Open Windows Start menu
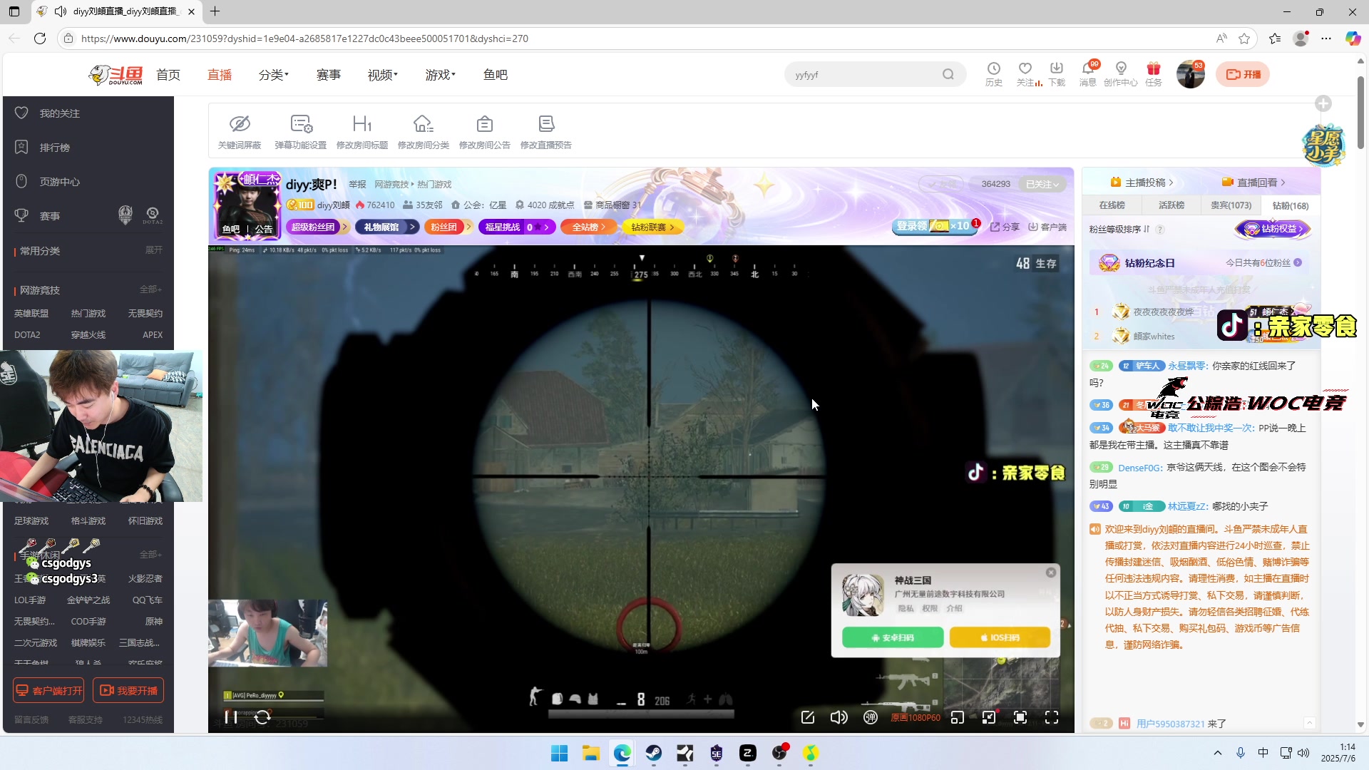1369x770 pixels. coord(560,753)
